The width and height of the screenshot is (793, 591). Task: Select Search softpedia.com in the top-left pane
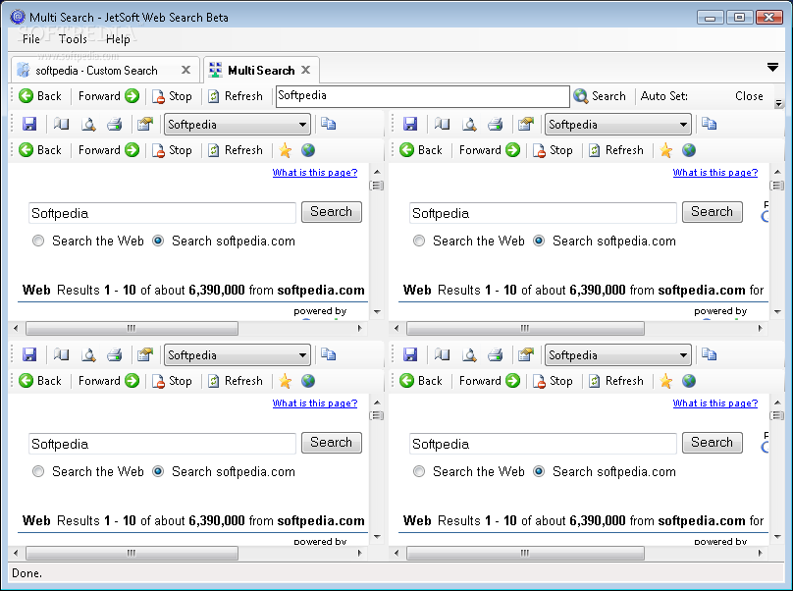[x=158, y=241]
